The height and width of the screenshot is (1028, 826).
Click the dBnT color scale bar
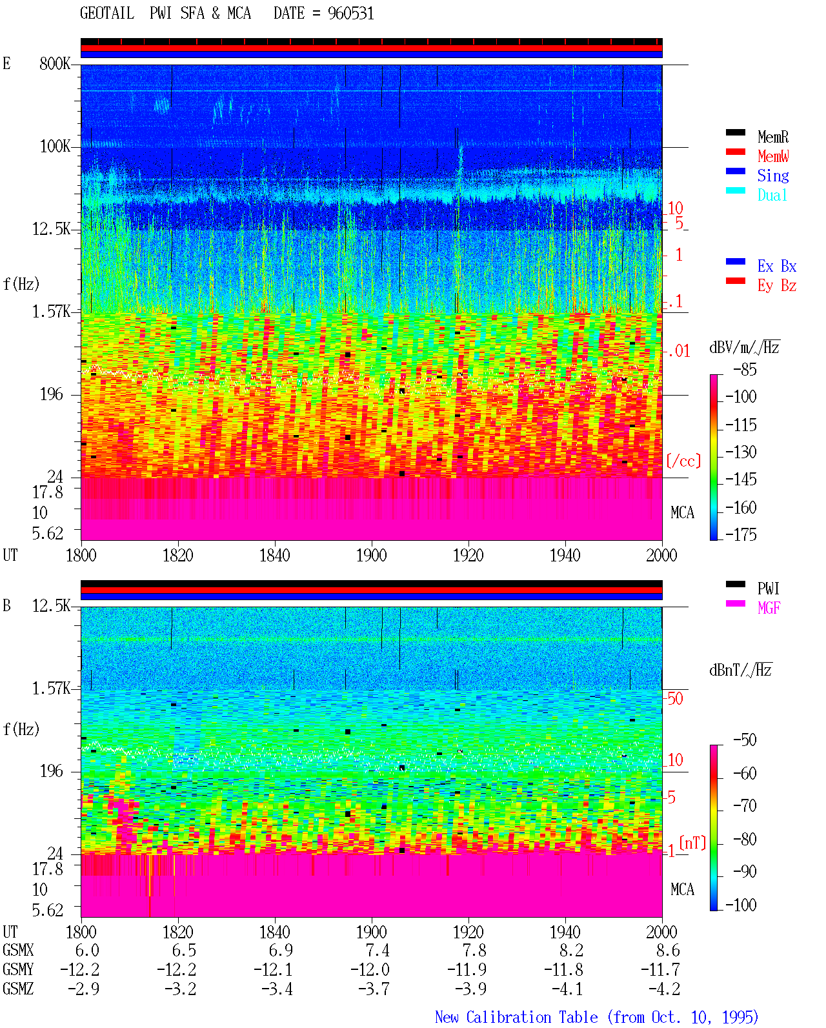coord(714,828)
